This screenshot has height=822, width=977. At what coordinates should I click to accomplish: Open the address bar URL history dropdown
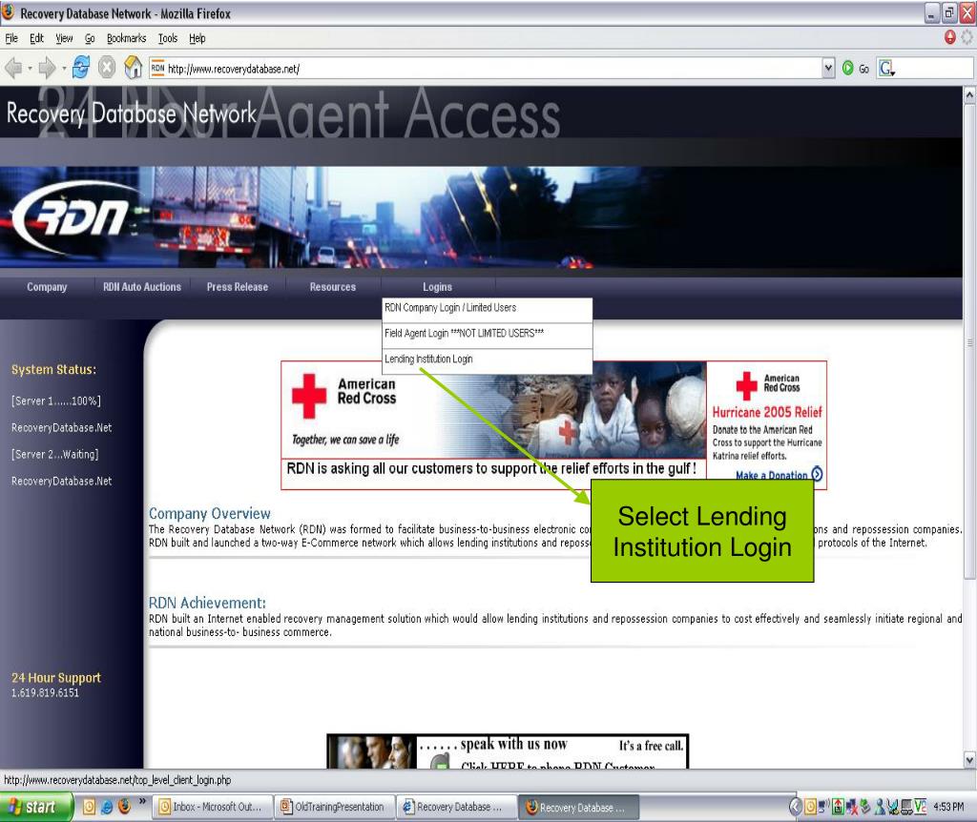828,68
